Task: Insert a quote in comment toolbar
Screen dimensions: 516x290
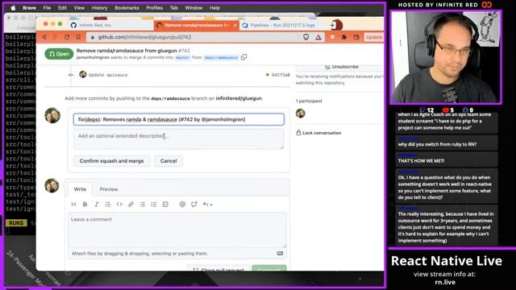Action: click(108, 204)
